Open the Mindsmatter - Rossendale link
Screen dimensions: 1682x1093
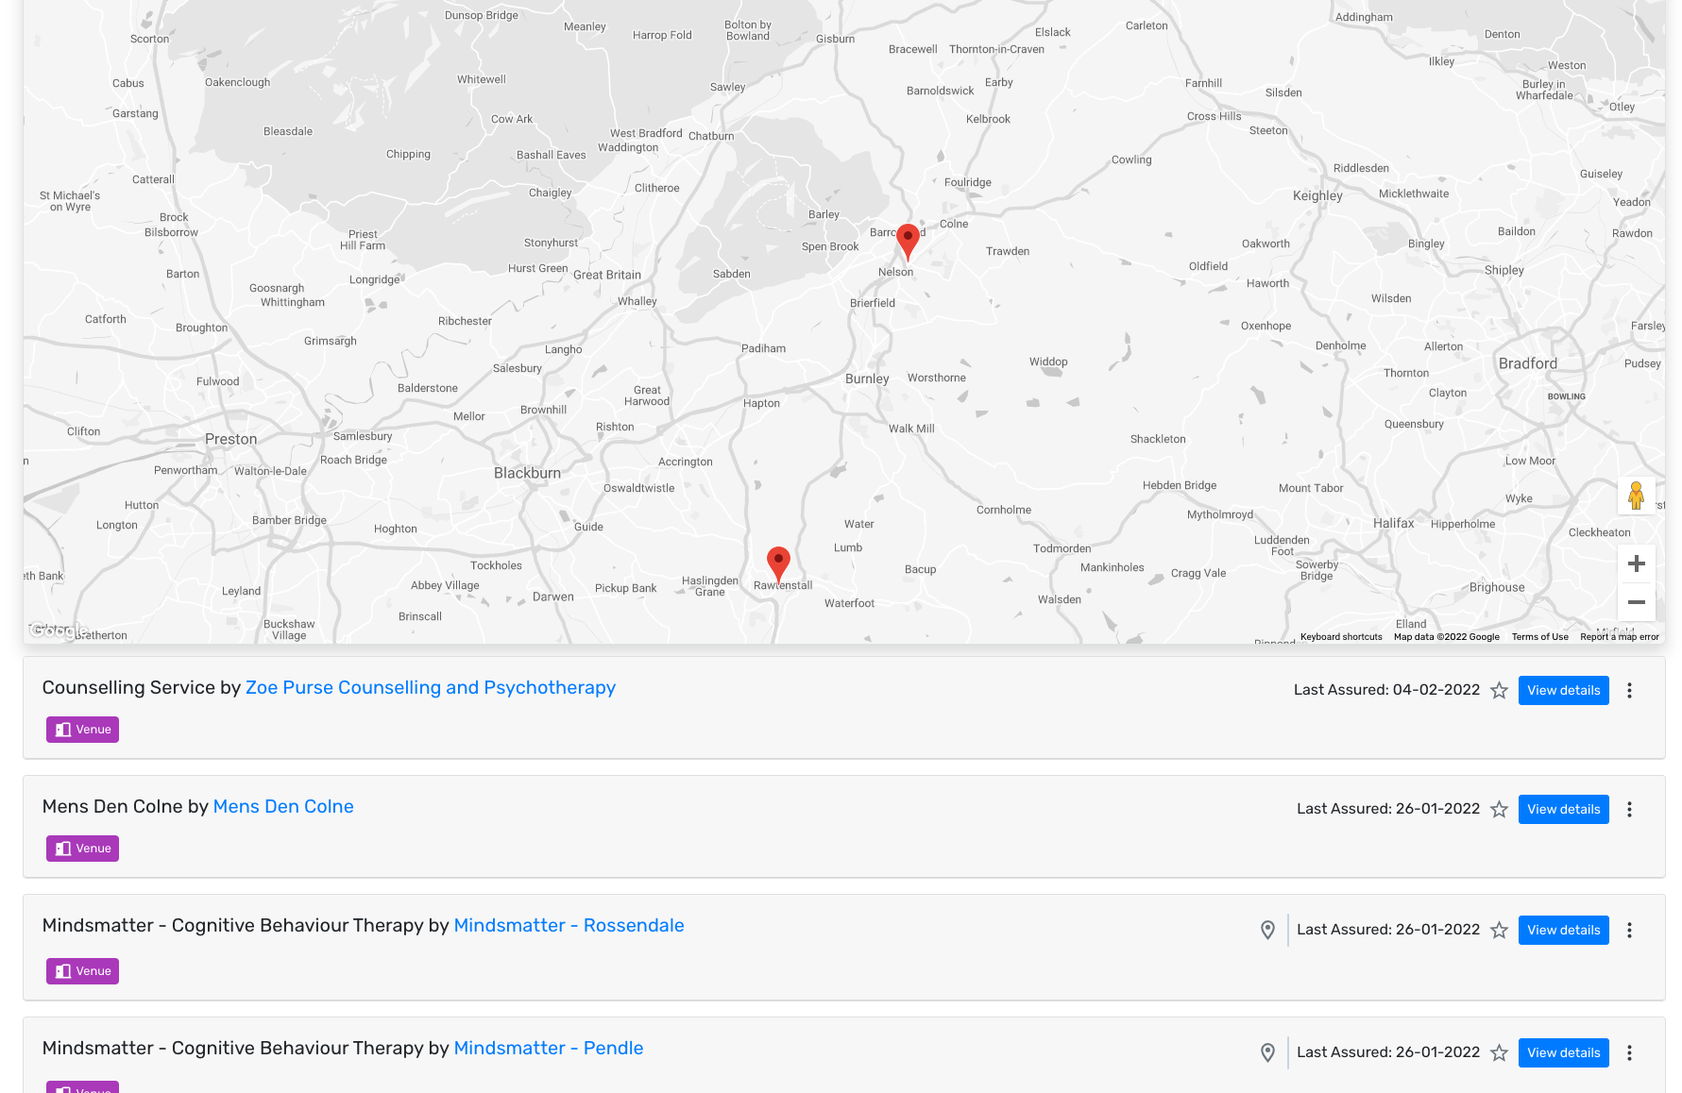[569, 926]
